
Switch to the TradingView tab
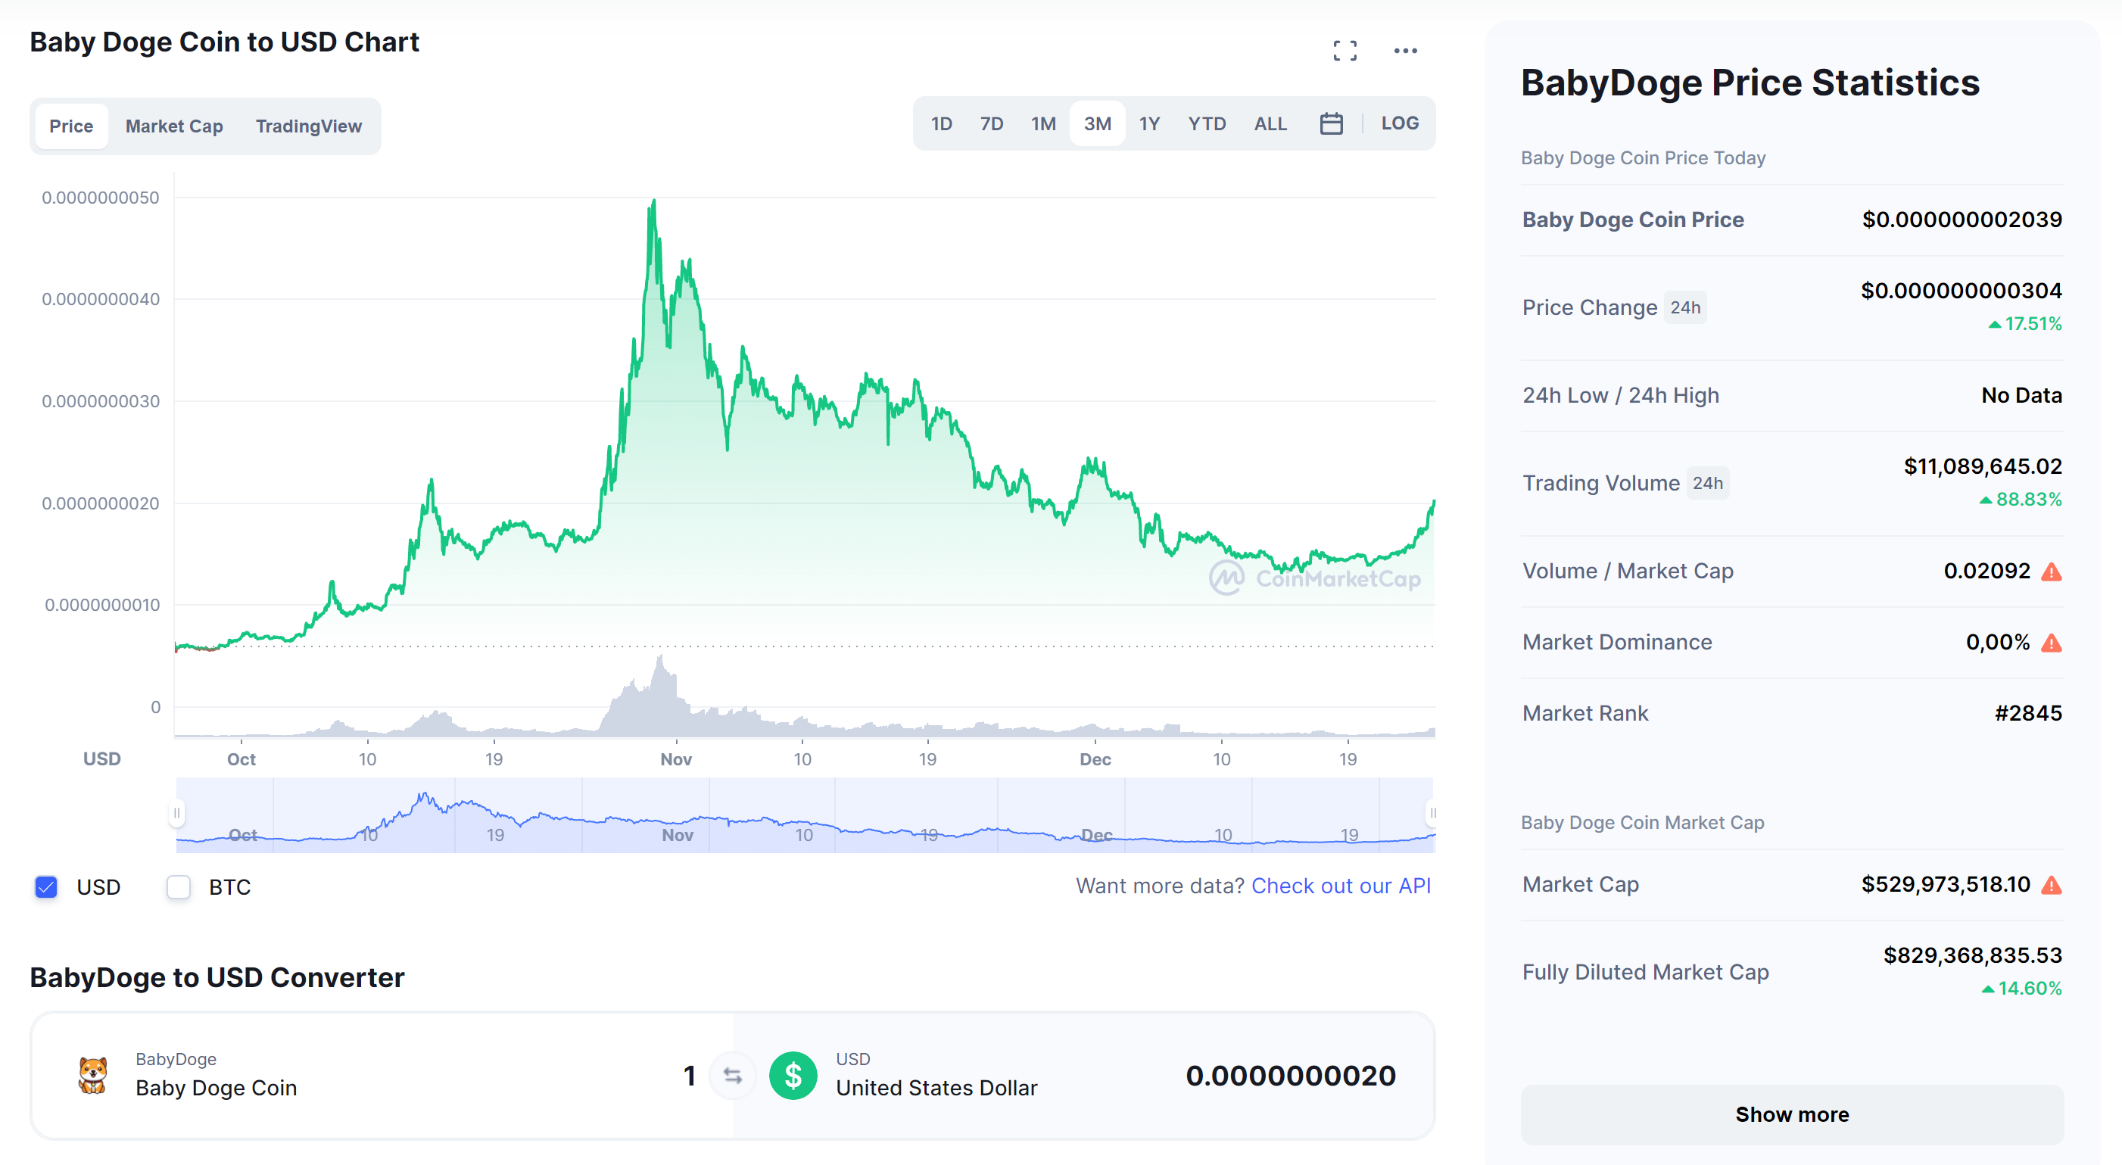308,126
